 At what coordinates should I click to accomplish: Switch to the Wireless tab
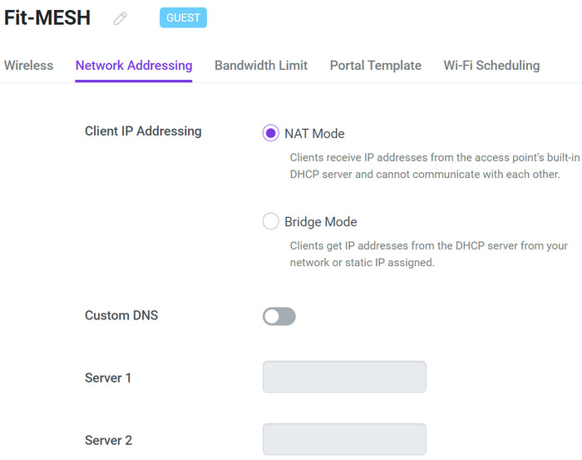coord(28,65)
